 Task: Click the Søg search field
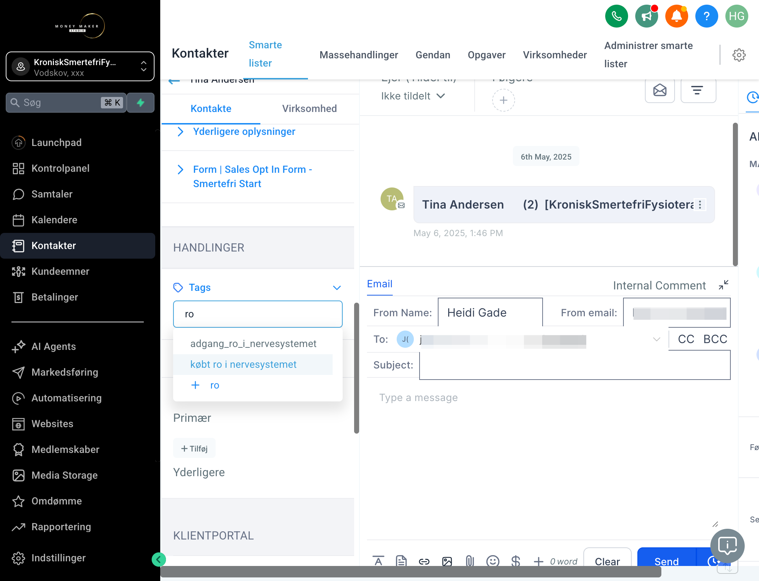(x=66, y=103)
